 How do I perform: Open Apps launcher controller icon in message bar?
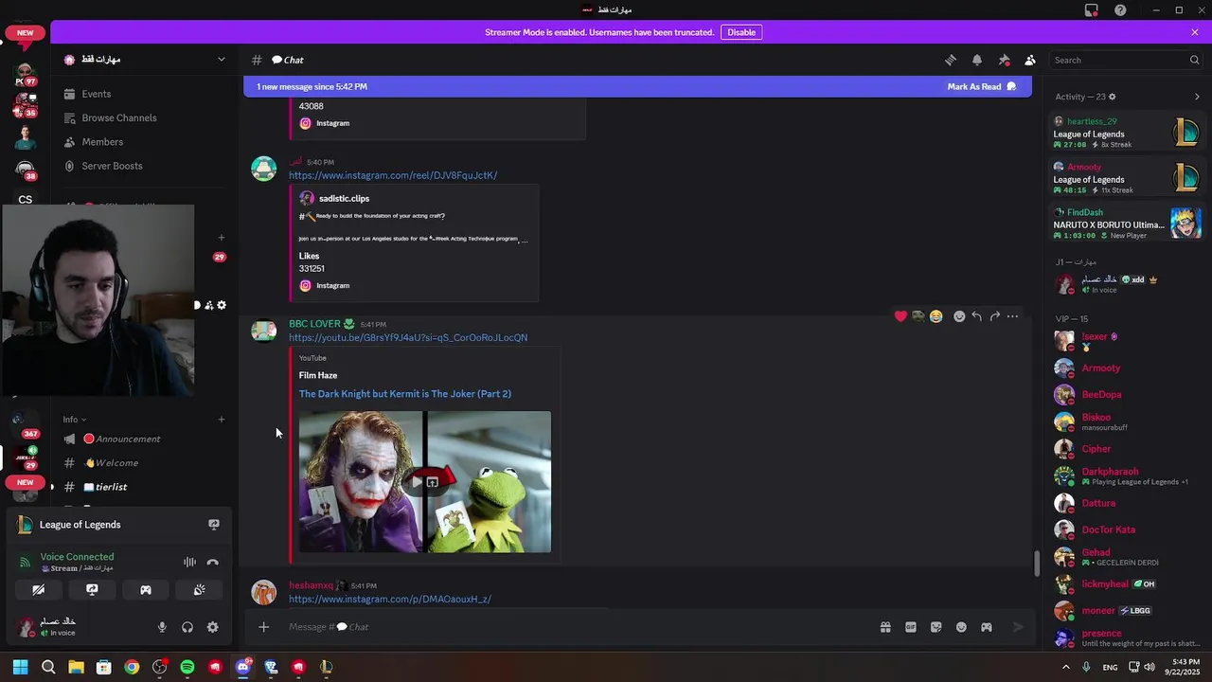[987, 627]
